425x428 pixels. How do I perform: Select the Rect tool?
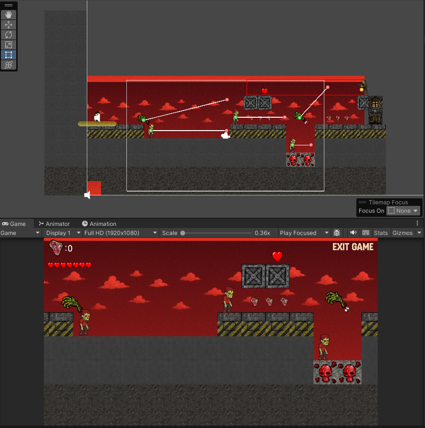[9, 55]
